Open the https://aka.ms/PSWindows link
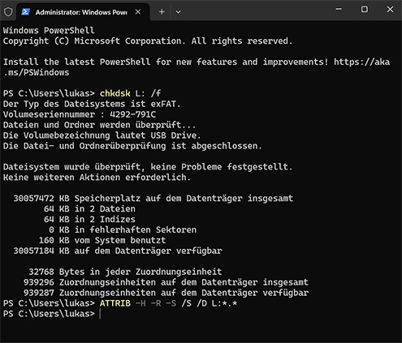 pyautogui.click(x=361, y=62)
